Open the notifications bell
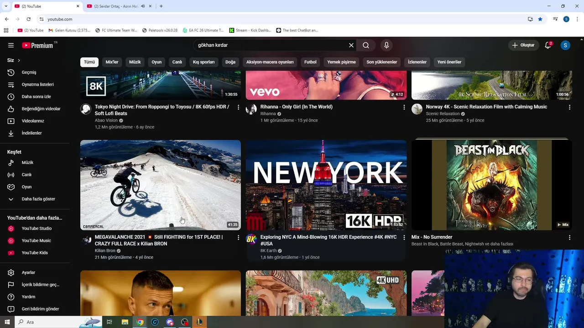Viewport: 584px width, 328px height. tap(548, 45)
